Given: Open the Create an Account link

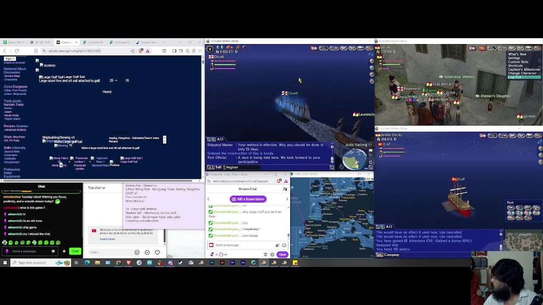Looking at the screenshot, I should tap(14, 63).
